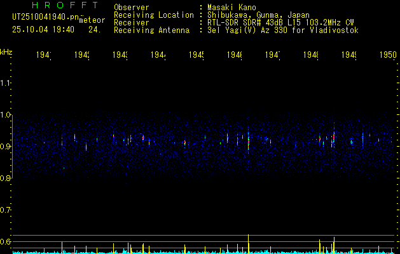Click the 0.6 frequency axis label
Screen dimensions: 400x254
[x=6, y=241]
